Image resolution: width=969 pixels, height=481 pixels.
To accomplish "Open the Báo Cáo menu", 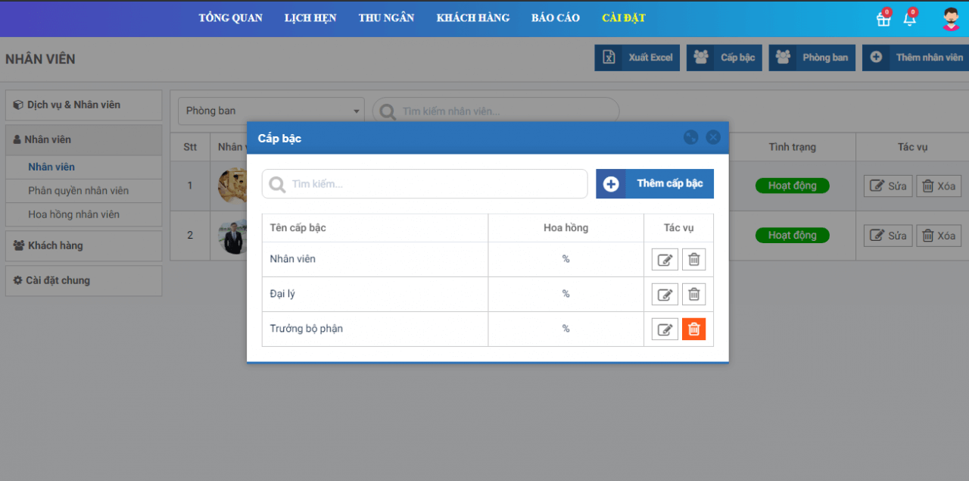I will point(555,18).
